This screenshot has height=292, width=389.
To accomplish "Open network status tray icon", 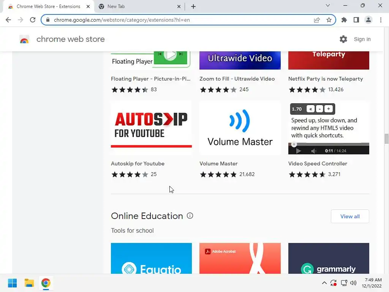I will (x=344, y=283).
